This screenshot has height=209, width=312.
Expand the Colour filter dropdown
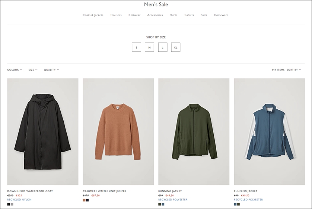[15, 69]
